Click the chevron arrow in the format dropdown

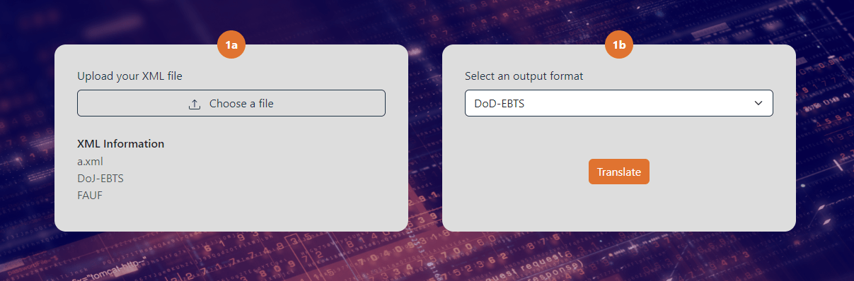click(x=758, y=103)
